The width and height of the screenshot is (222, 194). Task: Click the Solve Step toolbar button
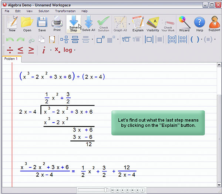(x=74, y=24)
